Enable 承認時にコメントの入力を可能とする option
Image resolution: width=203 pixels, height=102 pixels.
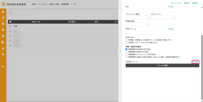click(x=126, y=42)
